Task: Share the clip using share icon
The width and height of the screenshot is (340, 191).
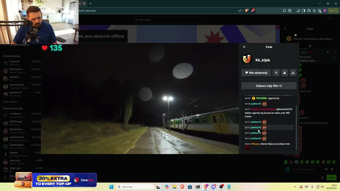Action: click(x=276, y=73)
